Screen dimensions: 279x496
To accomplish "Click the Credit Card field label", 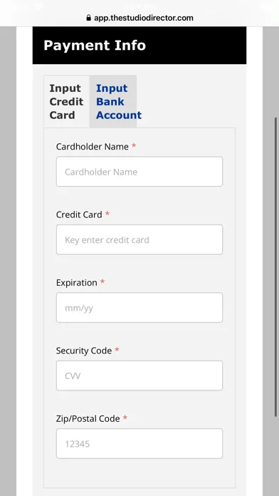I will click(79, 215).
